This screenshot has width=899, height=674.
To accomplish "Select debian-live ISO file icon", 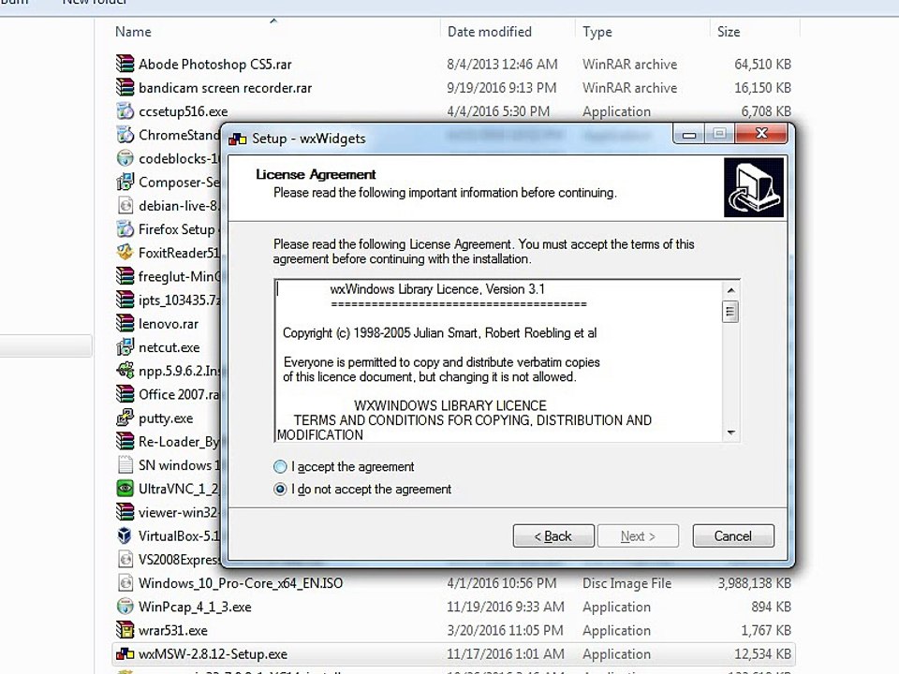I will point(125,205).
